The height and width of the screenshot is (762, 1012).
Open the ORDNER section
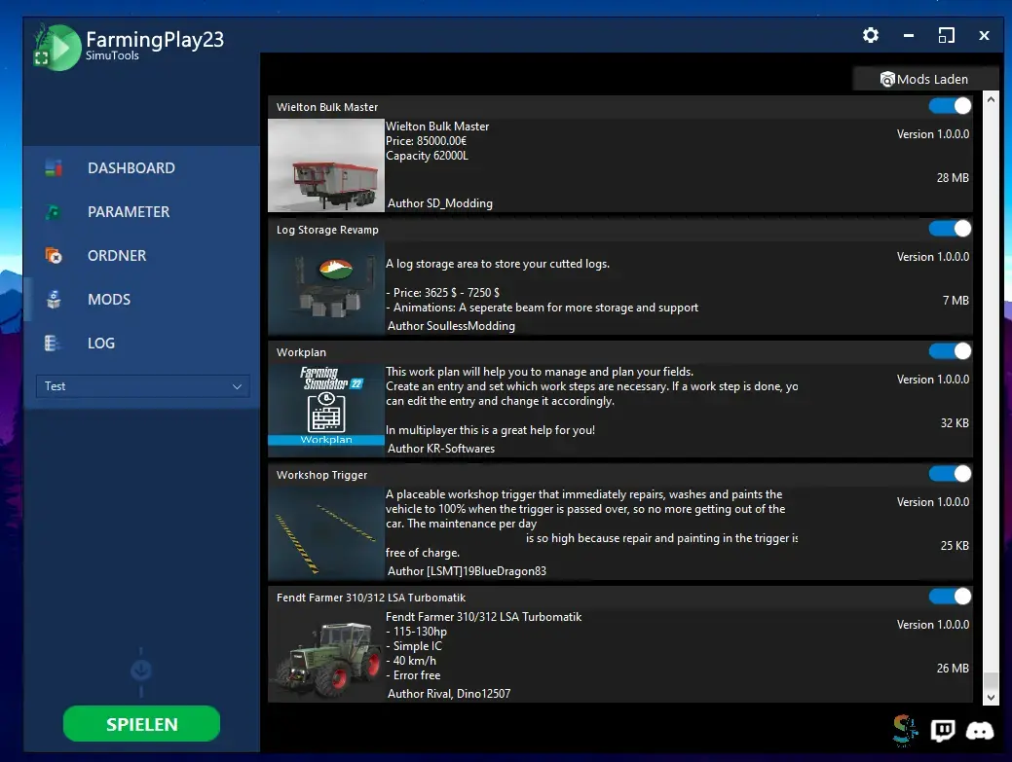point(117,256)
